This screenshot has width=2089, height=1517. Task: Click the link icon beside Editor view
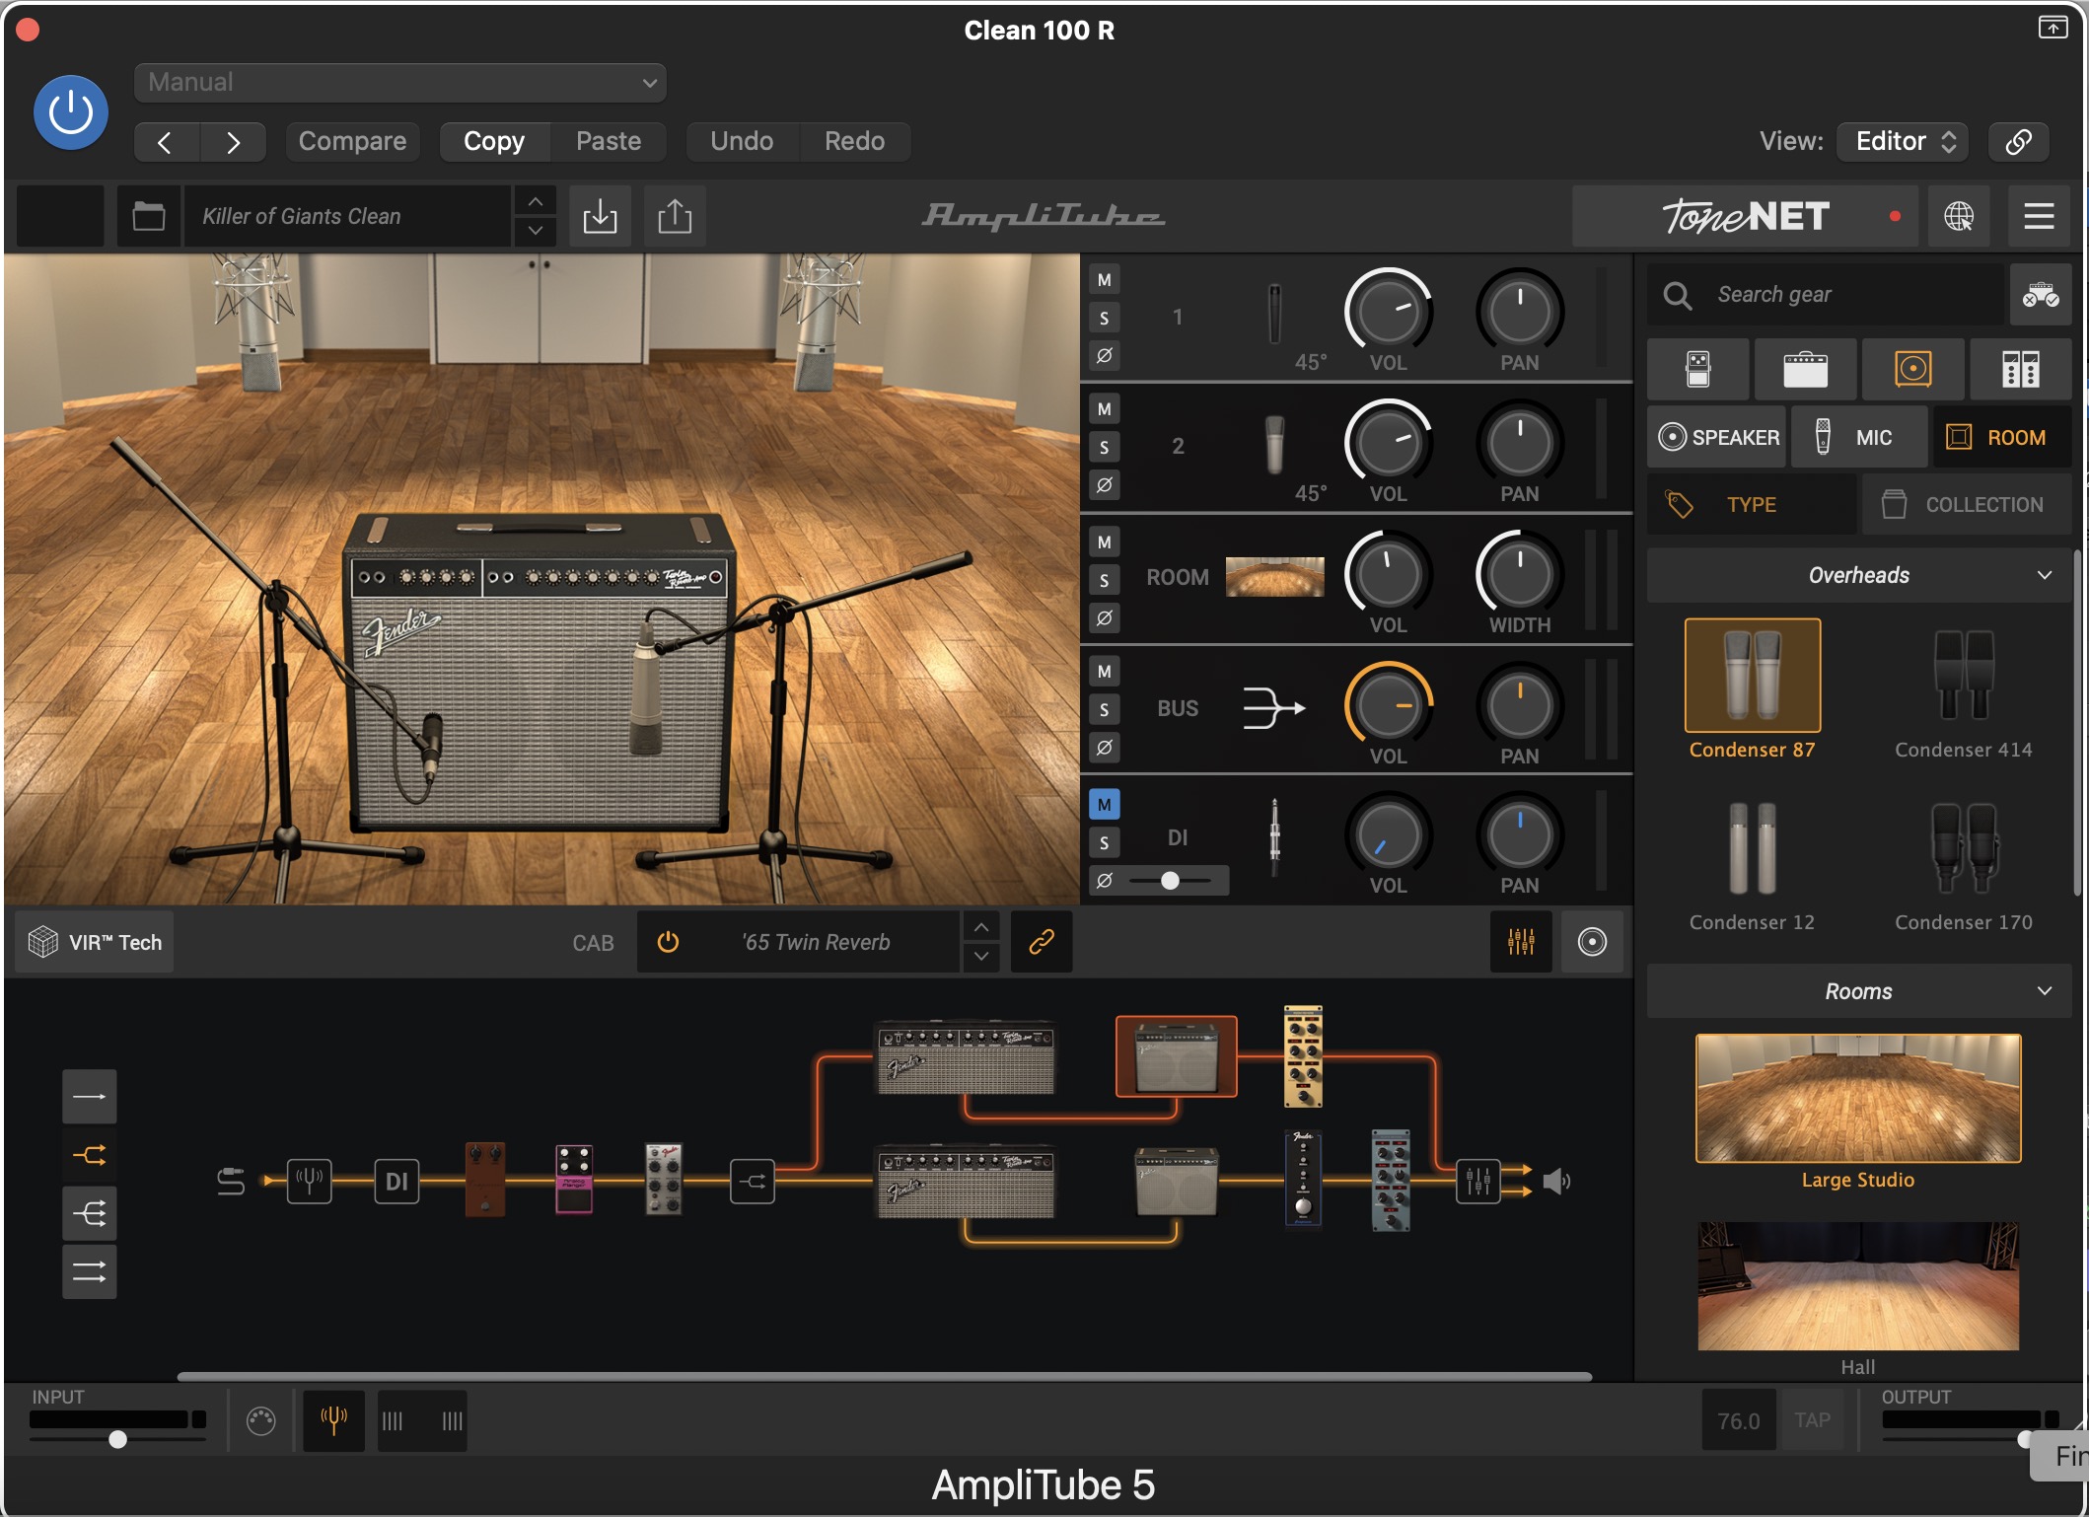point(2018,141)
